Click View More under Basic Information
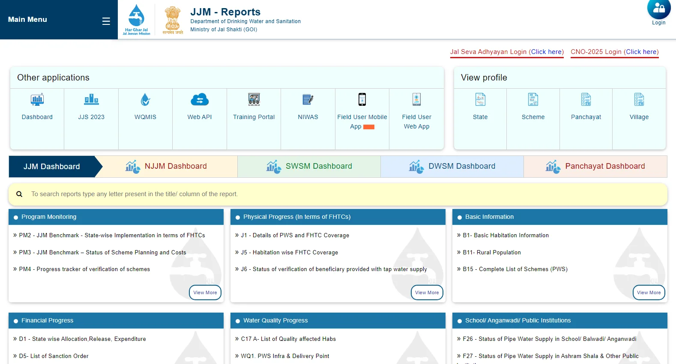The height and width of the screenshot is (364, 676). (649, 292)
